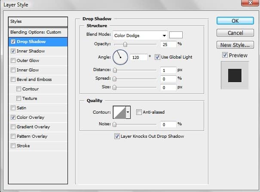Close the Layer Style dialog
The width and height of the screenshot is (260, 192).
point(250,3)
